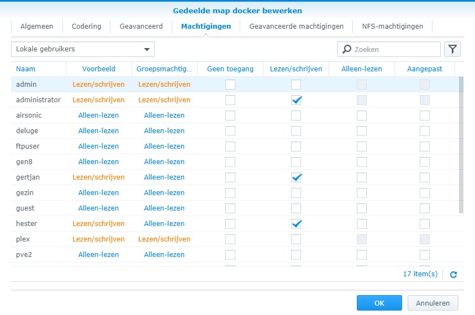Click the refresh icon beside item count
475x315 pixels.
453,274
